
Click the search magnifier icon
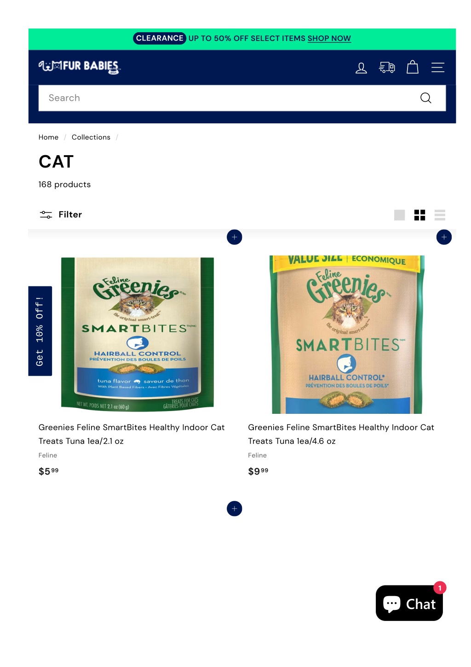[x=426, y=98]
